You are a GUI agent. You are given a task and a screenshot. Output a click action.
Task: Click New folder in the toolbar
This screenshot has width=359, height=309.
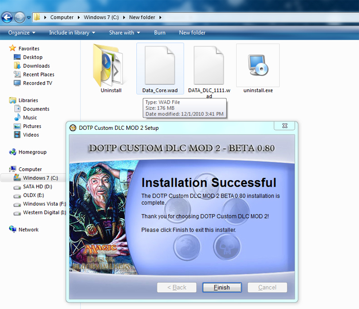tap(192, 32)
